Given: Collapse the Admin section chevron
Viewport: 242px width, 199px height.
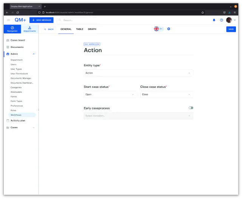Looking at the screenshot, I should (x=34, y=54).
